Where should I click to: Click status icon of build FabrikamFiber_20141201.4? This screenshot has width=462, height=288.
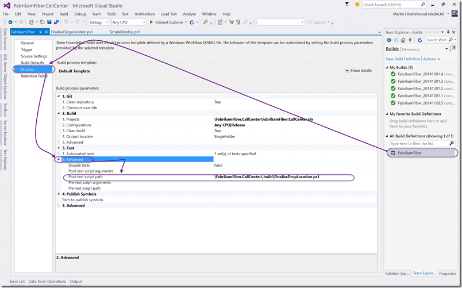point(393,74)
